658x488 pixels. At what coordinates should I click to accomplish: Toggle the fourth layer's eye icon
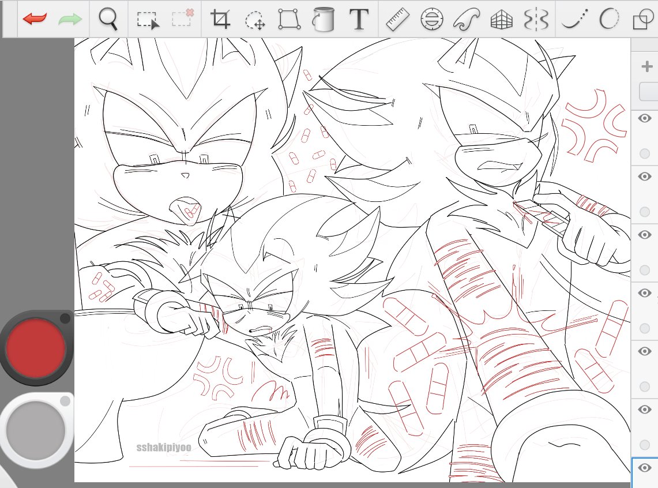(x=645, y=293)
